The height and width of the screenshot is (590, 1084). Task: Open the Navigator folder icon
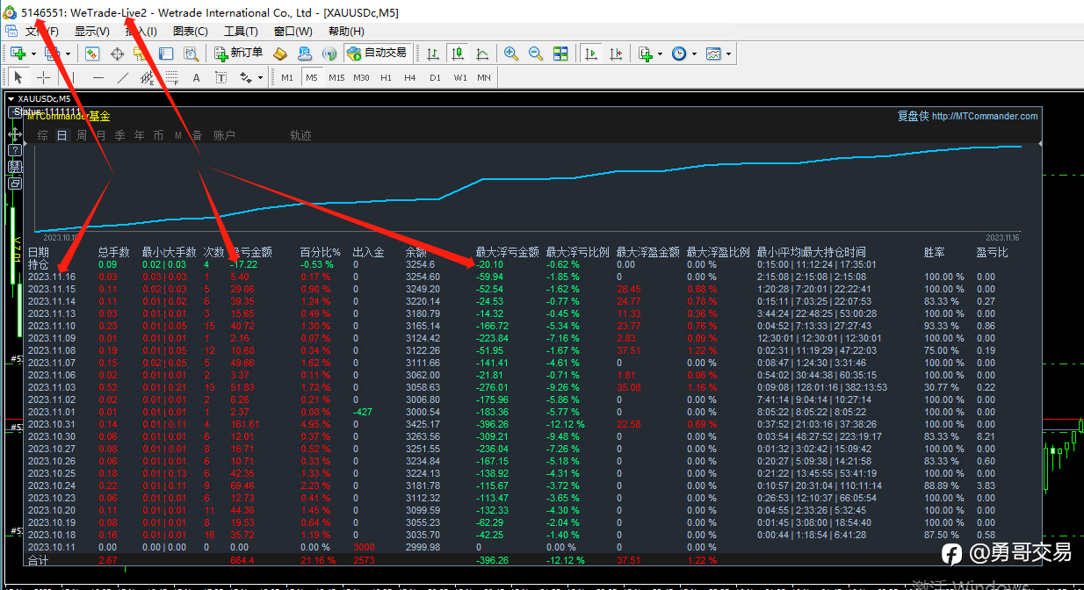(141, 54)
